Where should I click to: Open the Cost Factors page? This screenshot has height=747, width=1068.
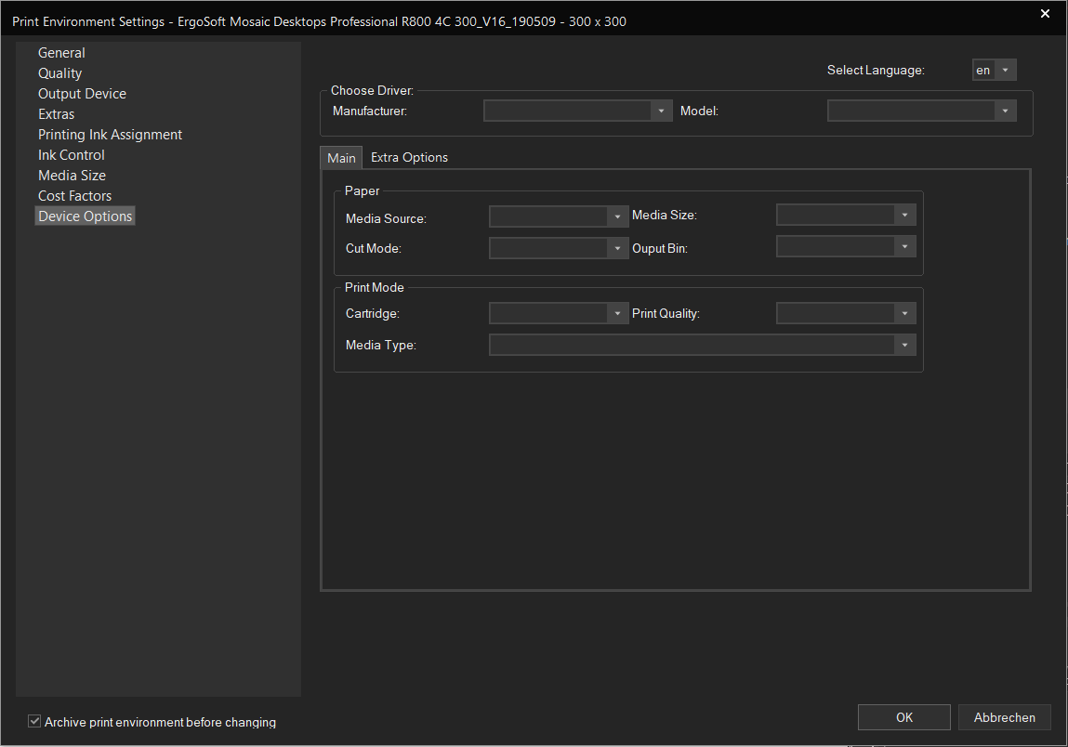click(x=74, y=196)
